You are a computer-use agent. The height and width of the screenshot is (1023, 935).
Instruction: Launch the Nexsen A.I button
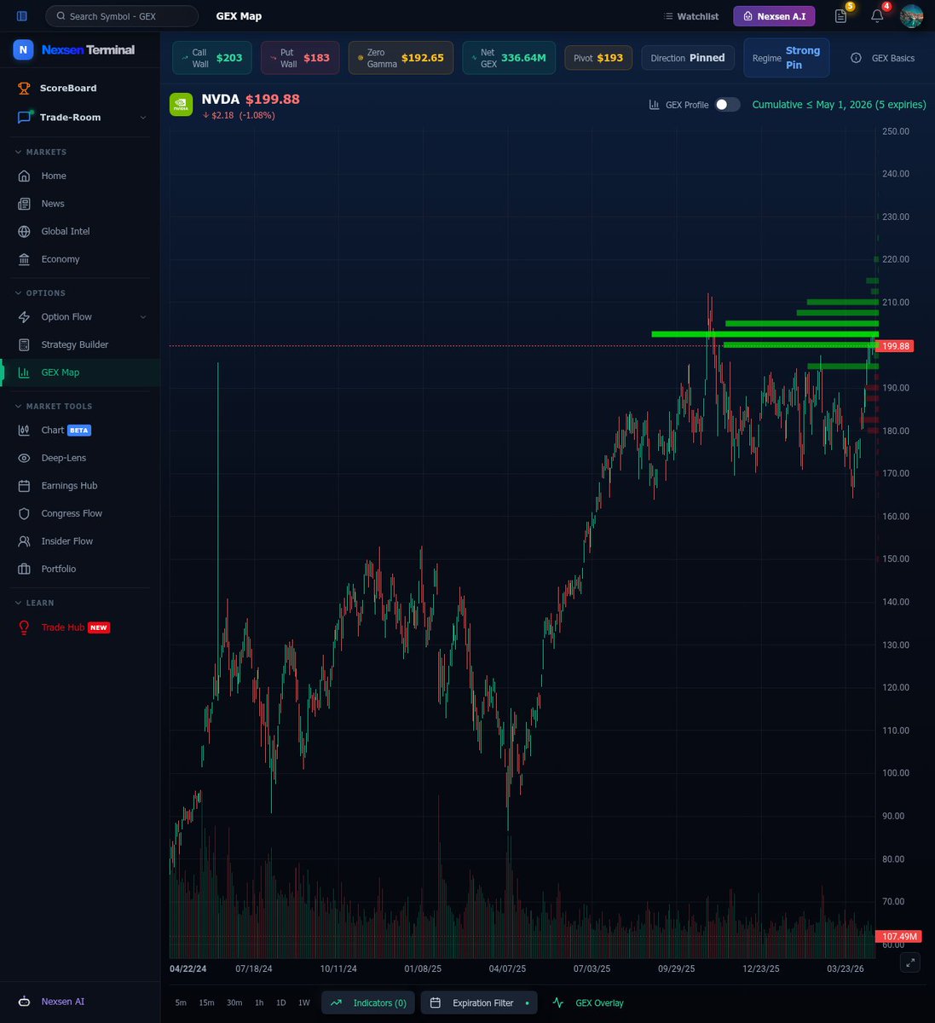(x=775, y=16)
